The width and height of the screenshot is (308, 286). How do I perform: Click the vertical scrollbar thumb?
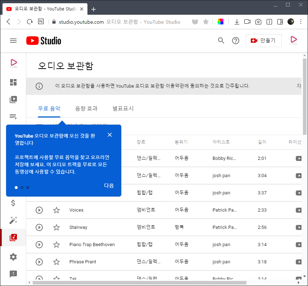tap(305, 97)
